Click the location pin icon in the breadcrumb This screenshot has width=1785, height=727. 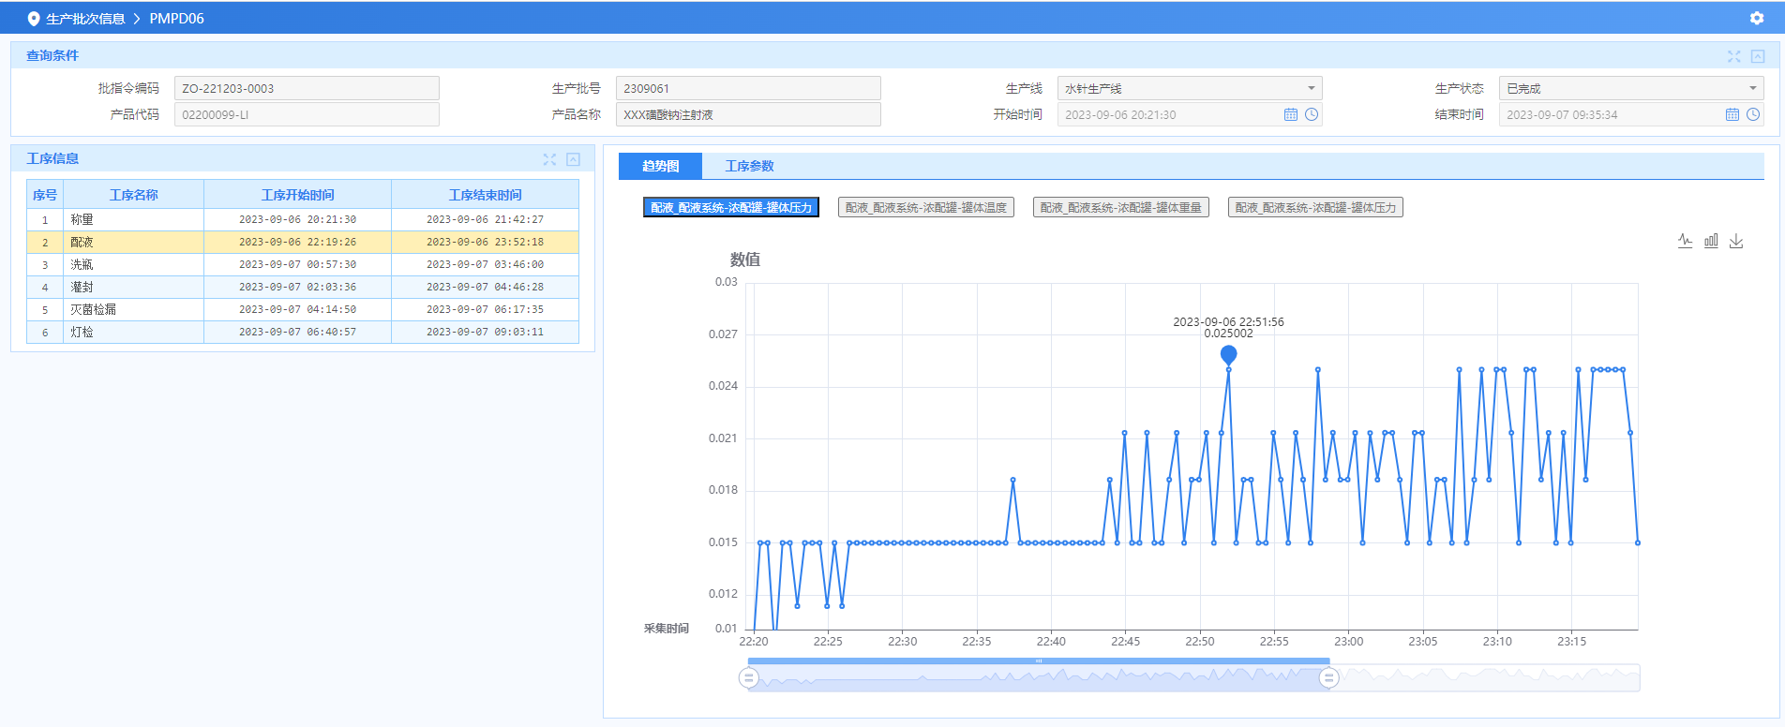(x=34, y=19)
